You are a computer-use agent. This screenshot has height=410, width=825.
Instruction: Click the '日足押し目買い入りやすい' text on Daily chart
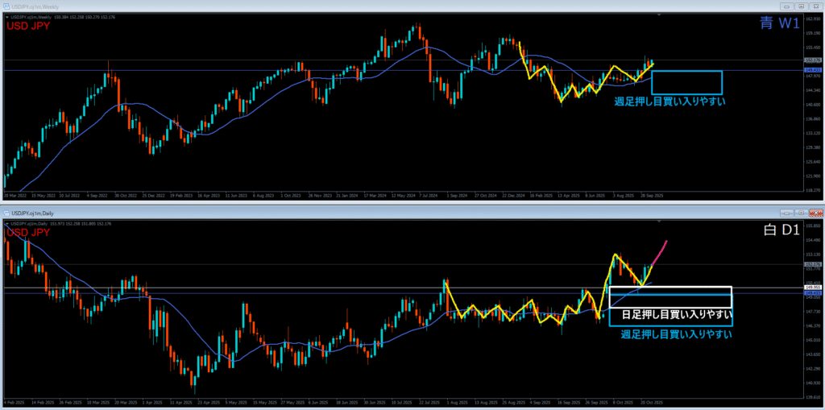pos(670,314)
